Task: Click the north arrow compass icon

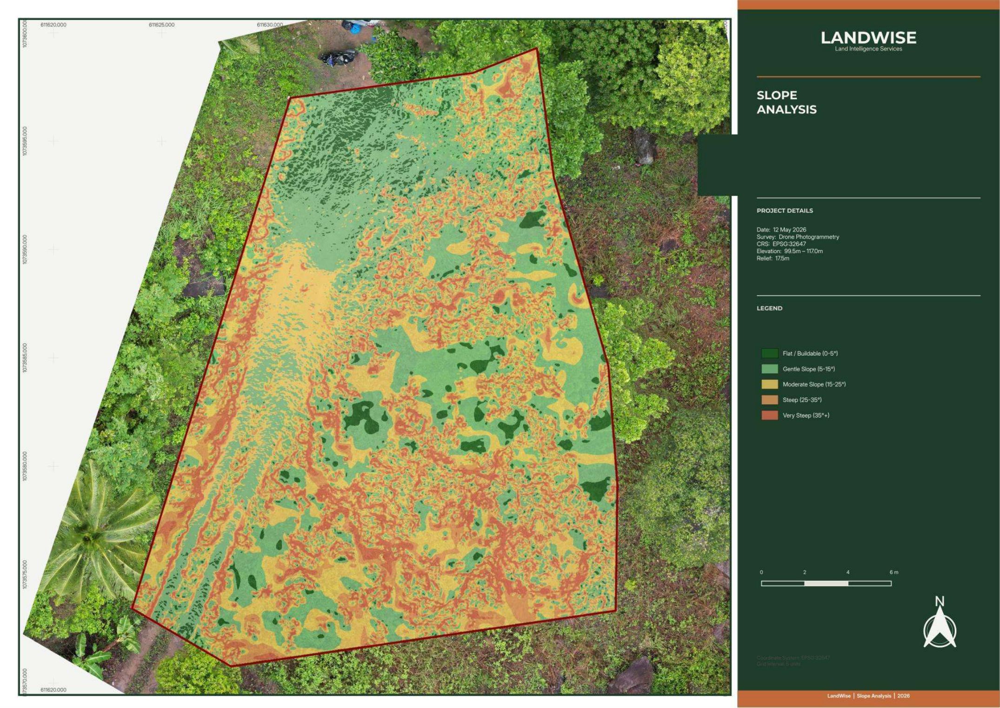Action: coord(940,622)
